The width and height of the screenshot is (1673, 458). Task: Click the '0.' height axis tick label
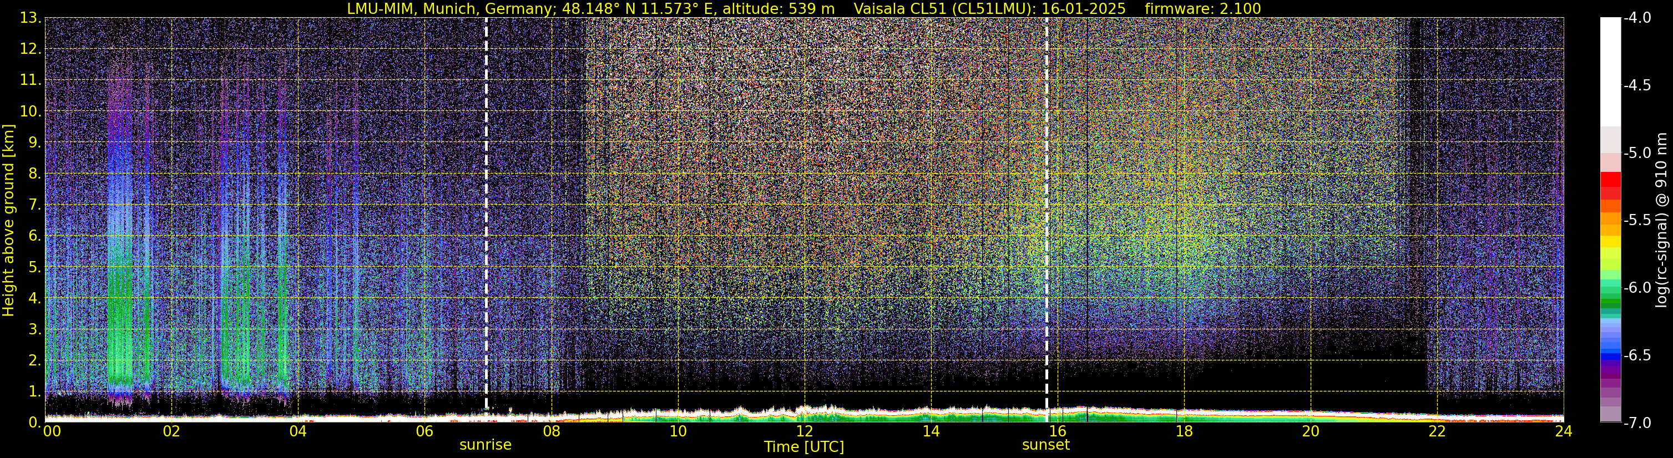[x=34, y=423]
